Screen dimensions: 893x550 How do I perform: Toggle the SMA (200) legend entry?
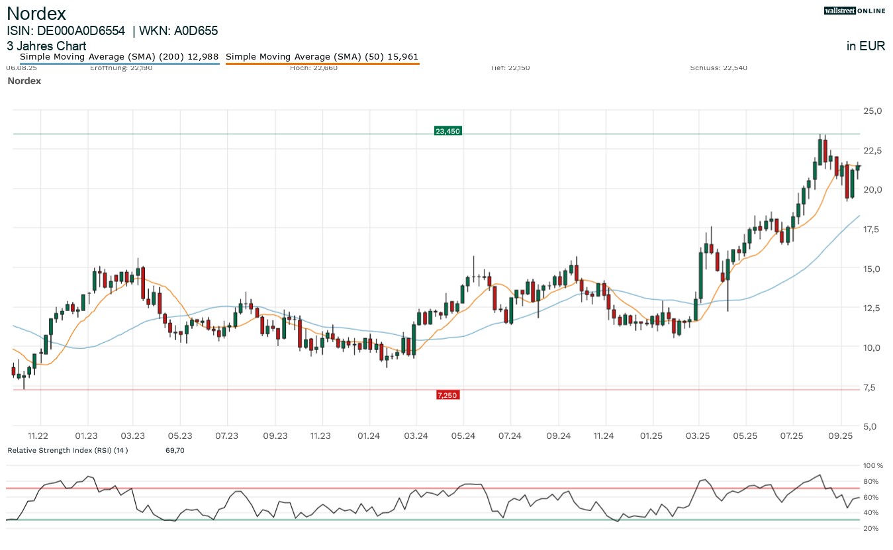pyautogui.click(x=119, y=57)
